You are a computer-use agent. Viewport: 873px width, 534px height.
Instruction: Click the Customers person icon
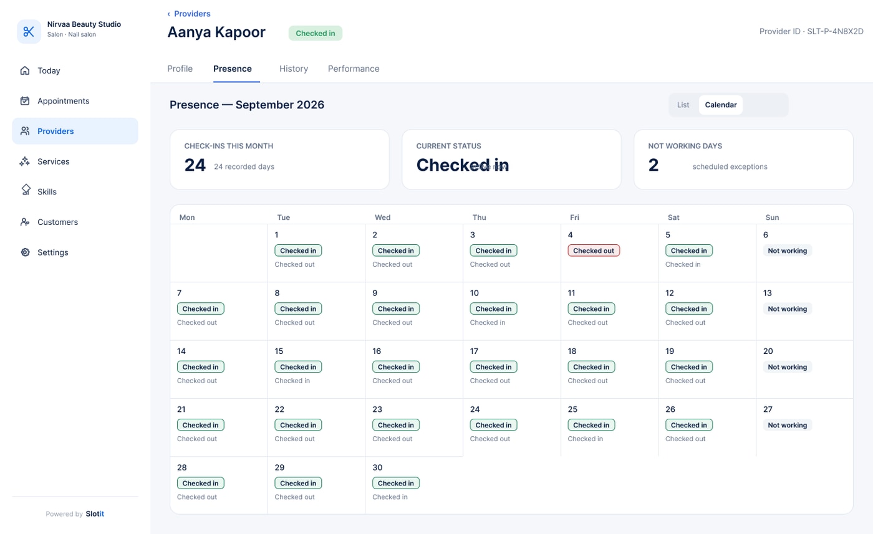pos(25,222)
